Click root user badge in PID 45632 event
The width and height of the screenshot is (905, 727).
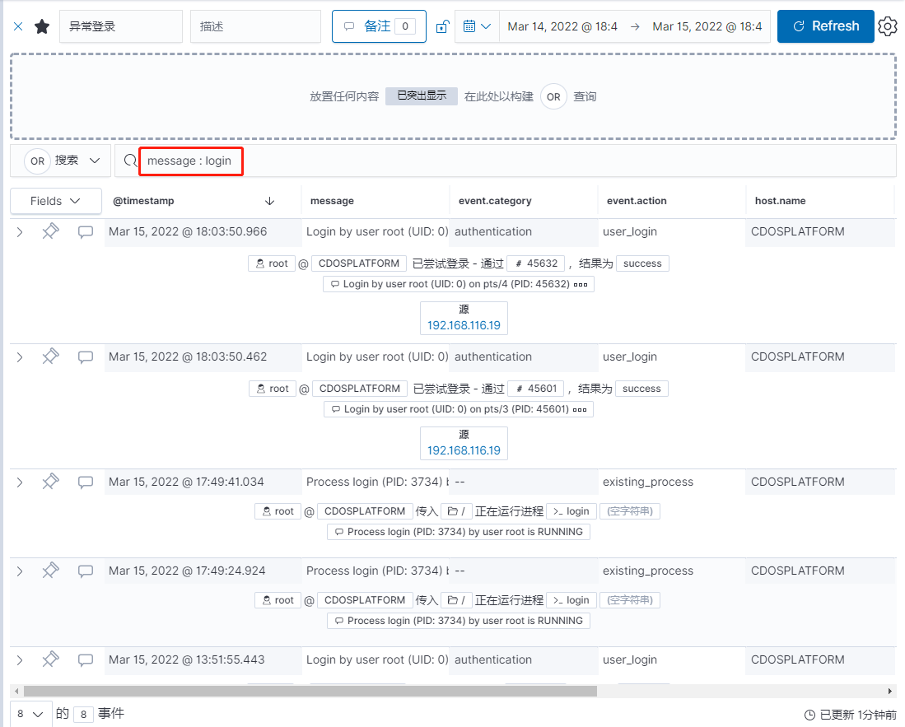click(x=272, y=263)
